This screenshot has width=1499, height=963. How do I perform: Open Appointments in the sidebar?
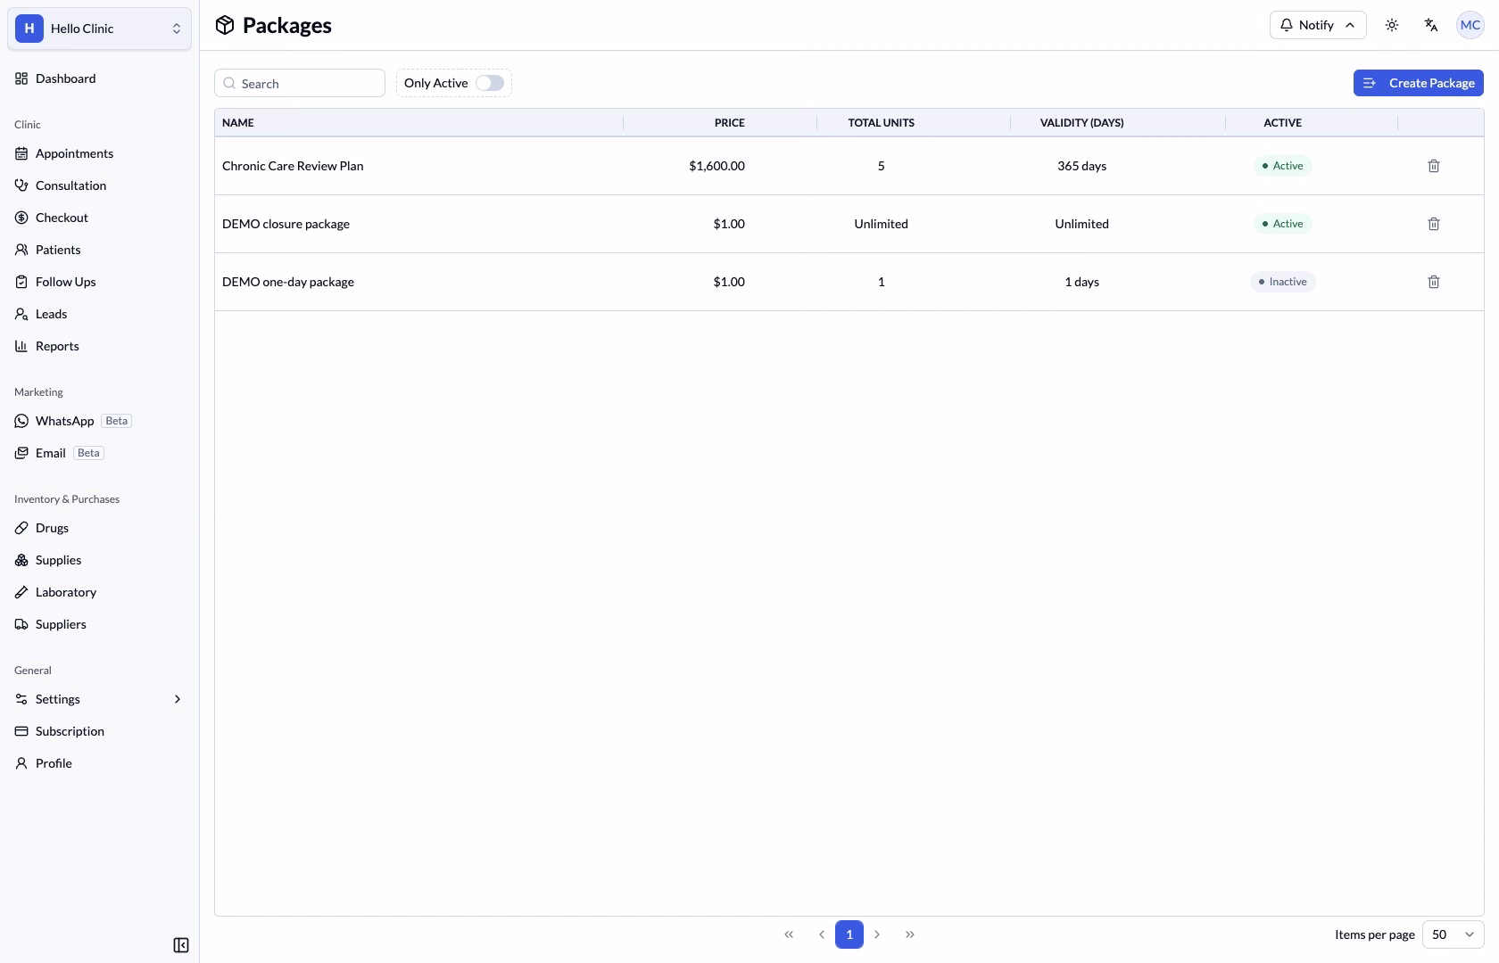coord(99,153)
